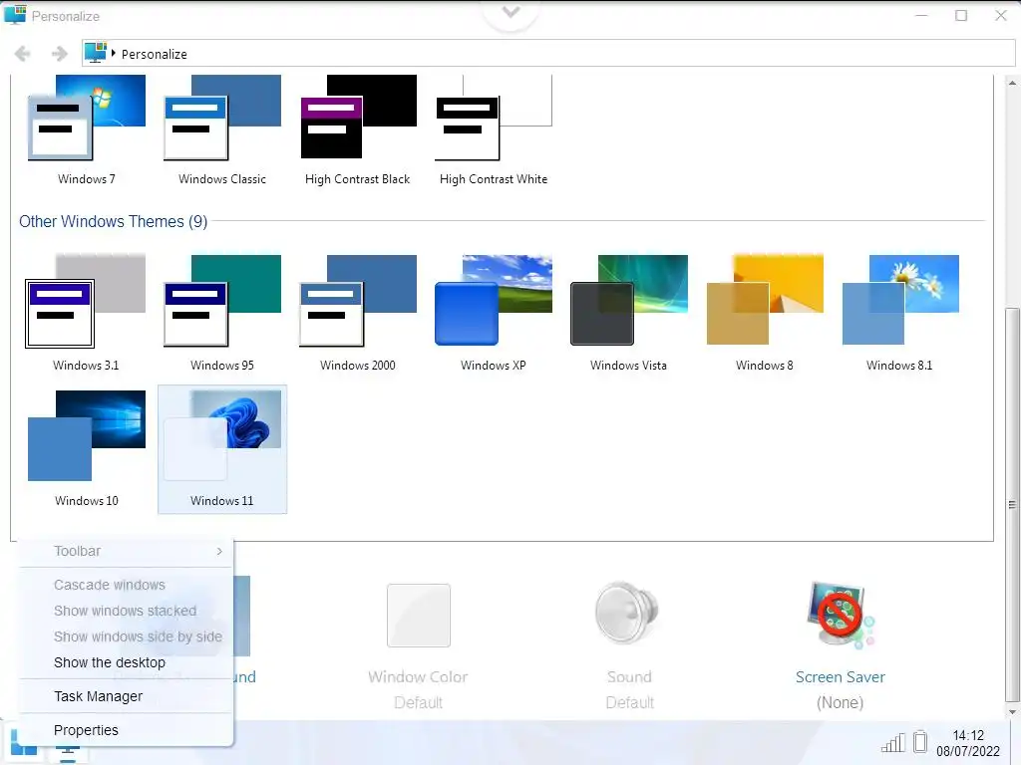Click the selected Windows 11 theme

(222, 449)
